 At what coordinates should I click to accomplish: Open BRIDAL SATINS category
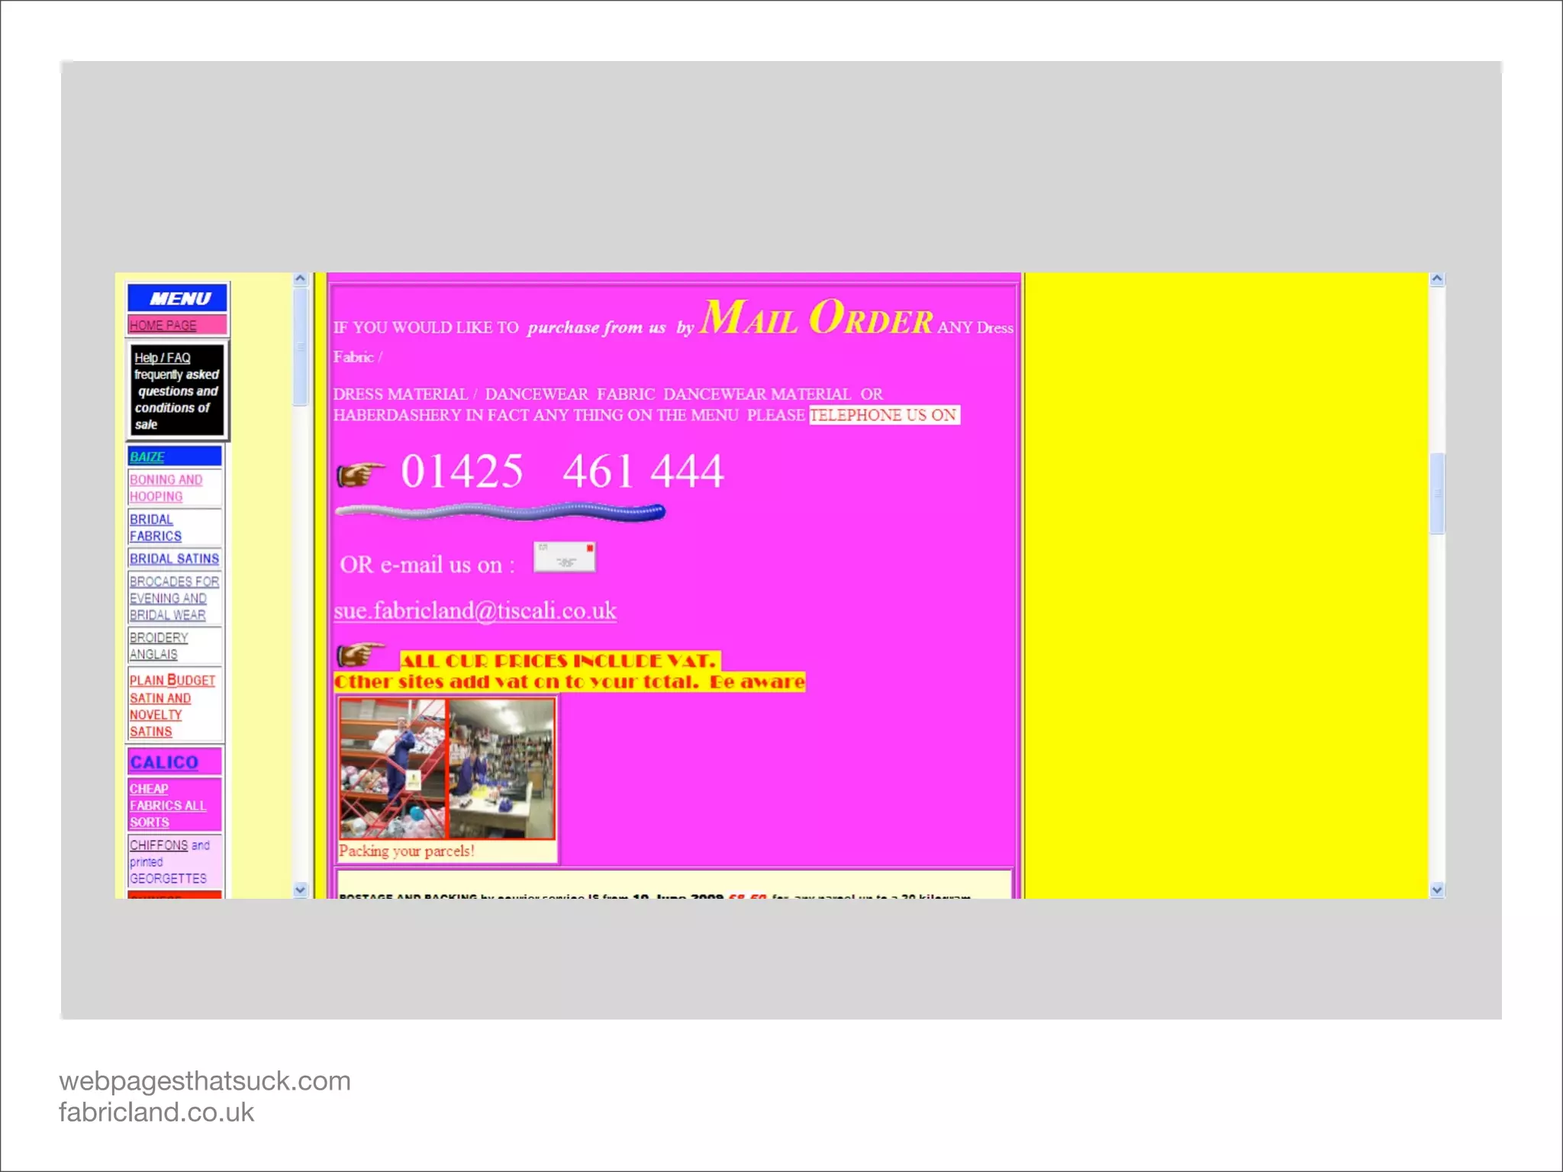174,559
